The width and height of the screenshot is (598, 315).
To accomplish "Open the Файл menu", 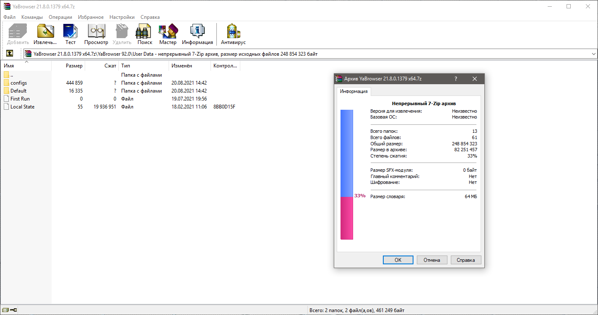I will [9, 17].
